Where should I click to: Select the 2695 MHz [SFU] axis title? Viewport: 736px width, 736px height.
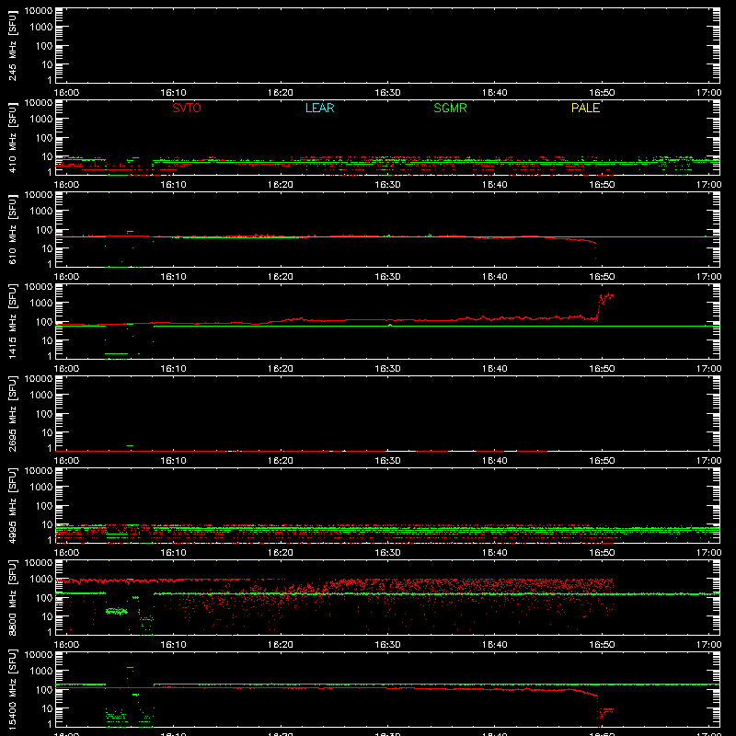(x=13, y=414)
